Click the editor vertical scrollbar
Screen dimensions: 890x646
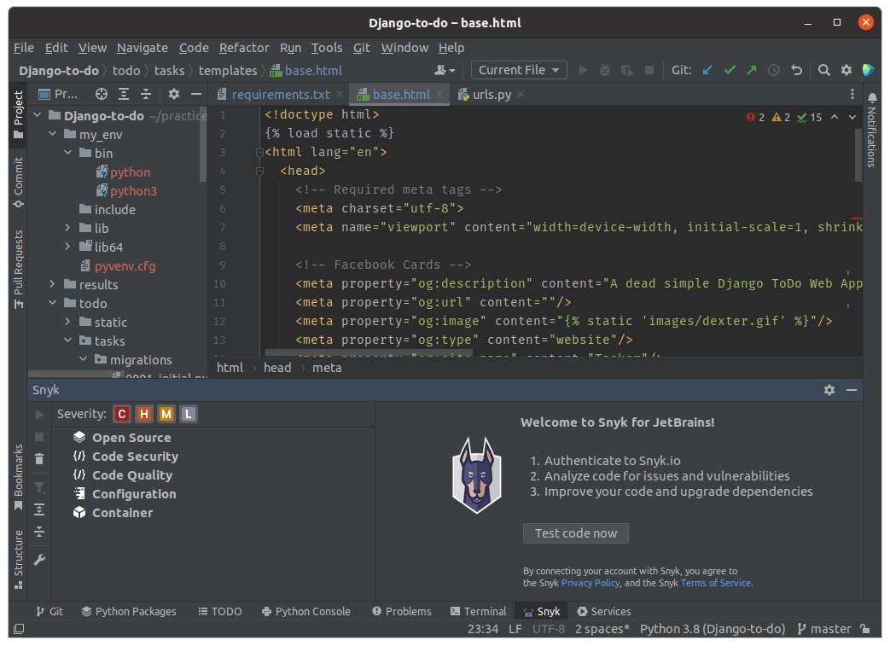858,154
